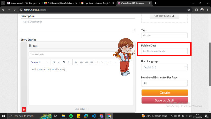Delete entry with red trash icon
Image resolution: width=211 pixels, height=119 pixels.
24,110
